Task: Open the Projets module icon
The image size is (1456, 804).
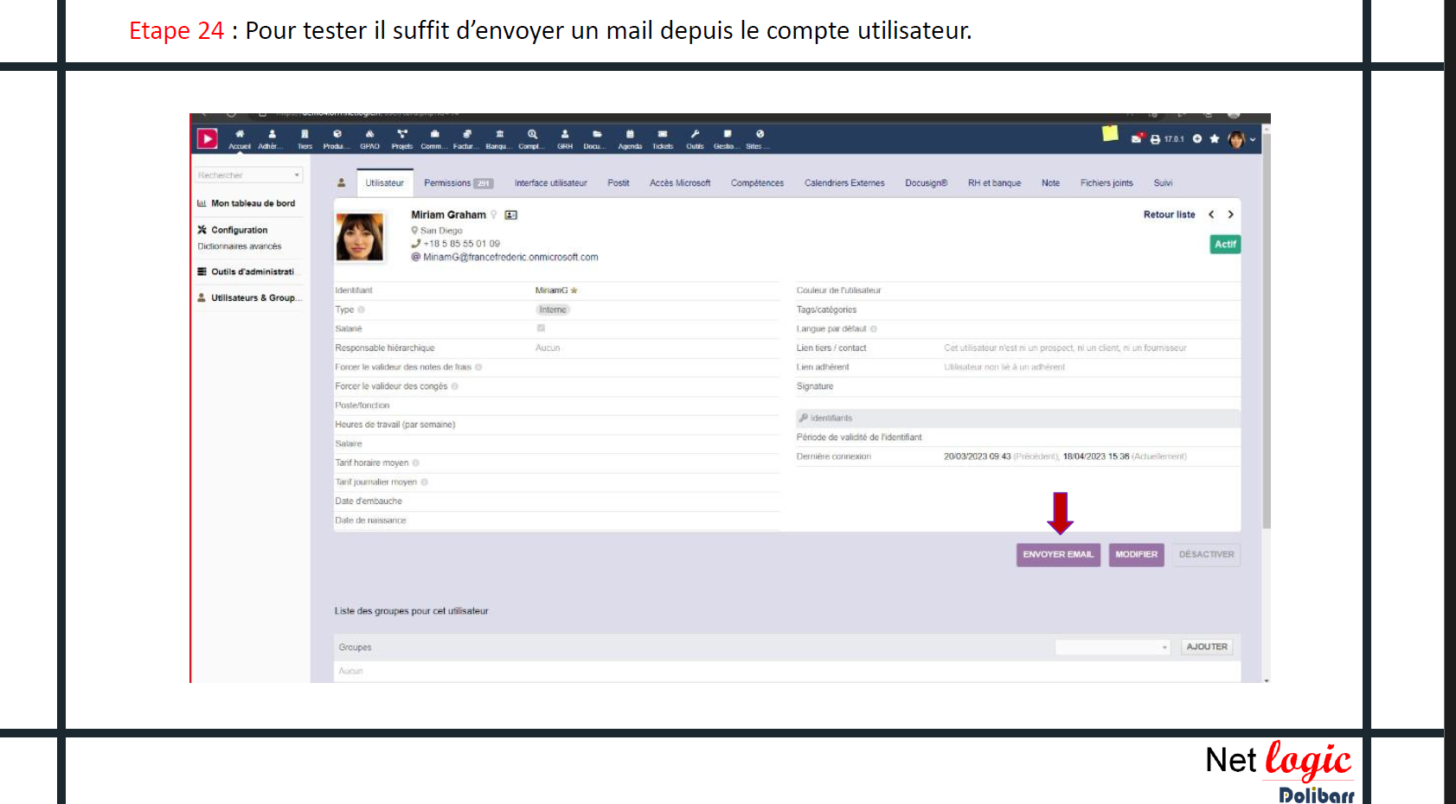Action: pos(401,138)
